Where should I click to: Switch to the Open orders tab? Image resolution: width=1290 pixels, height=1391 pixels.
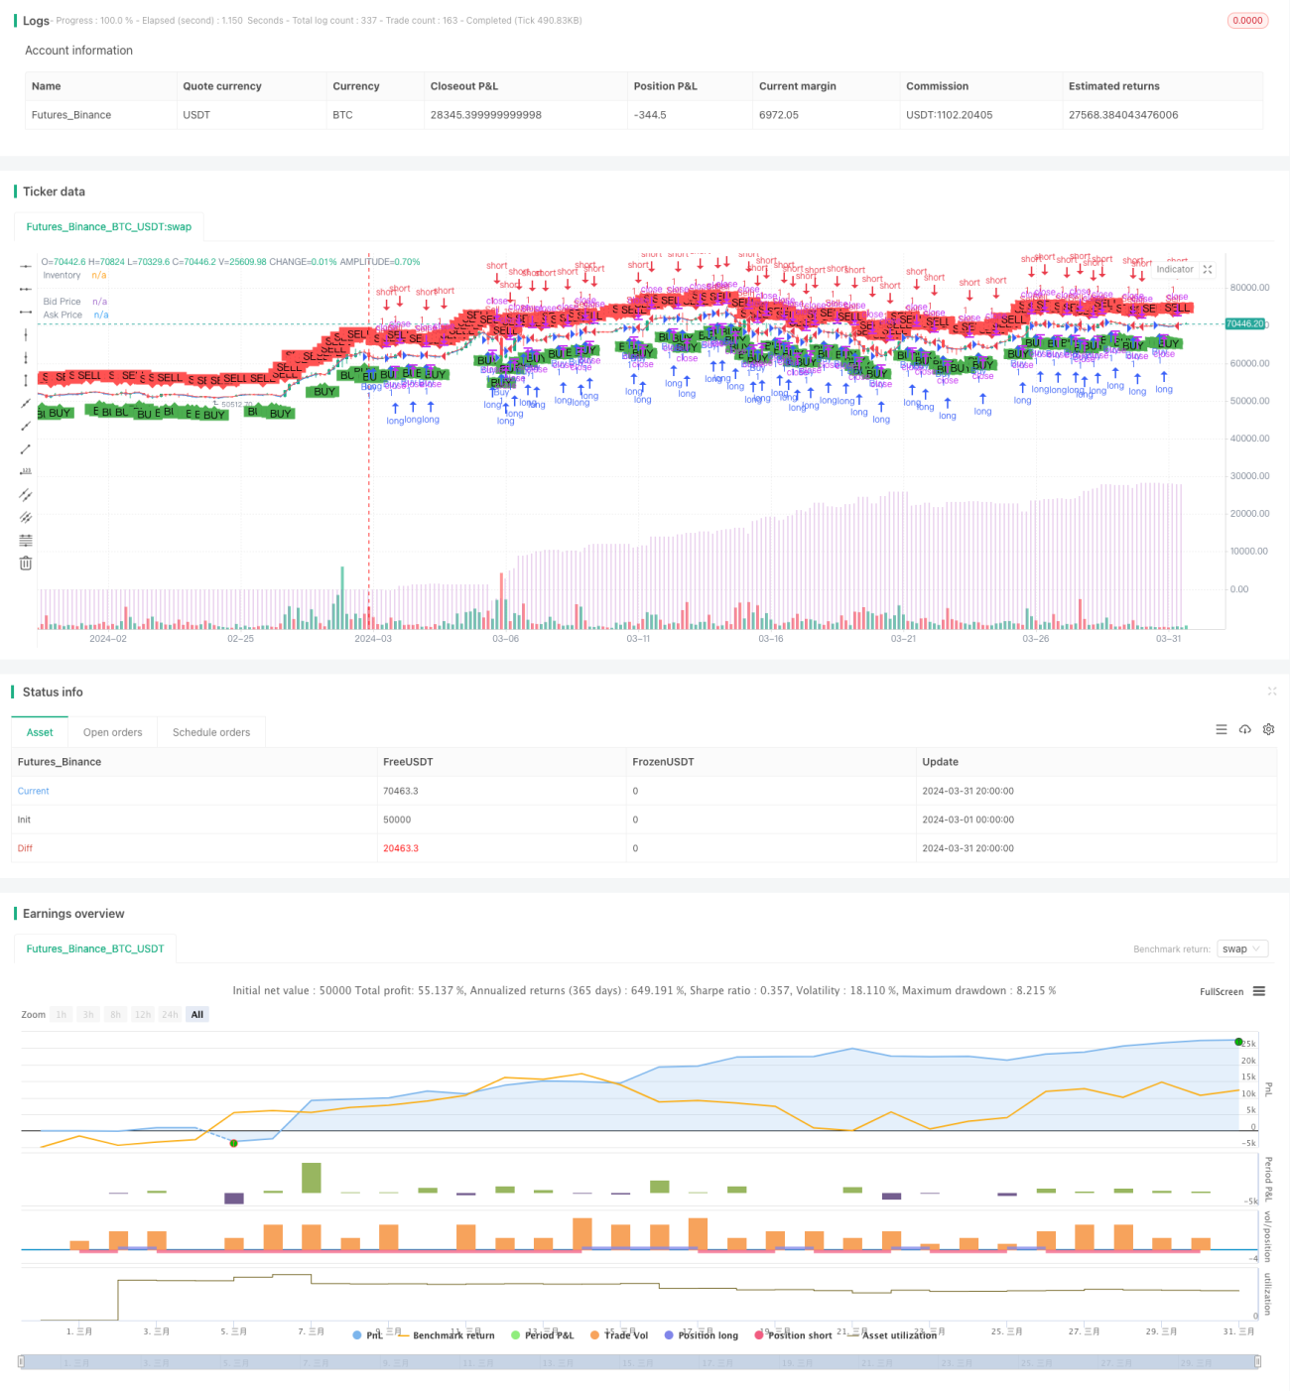point(113,732)
